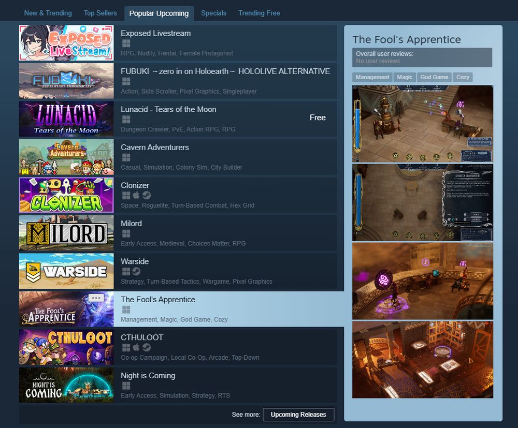
Task: Click Windows icon under Night is Coming
Action: tap(126, 386)
